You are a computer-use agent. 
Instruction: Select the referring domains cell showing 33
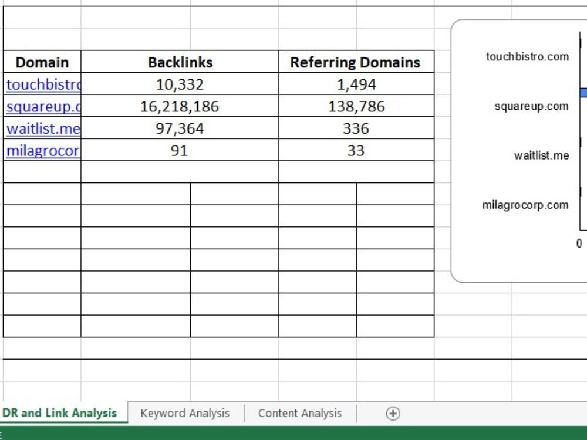point(356,150)
